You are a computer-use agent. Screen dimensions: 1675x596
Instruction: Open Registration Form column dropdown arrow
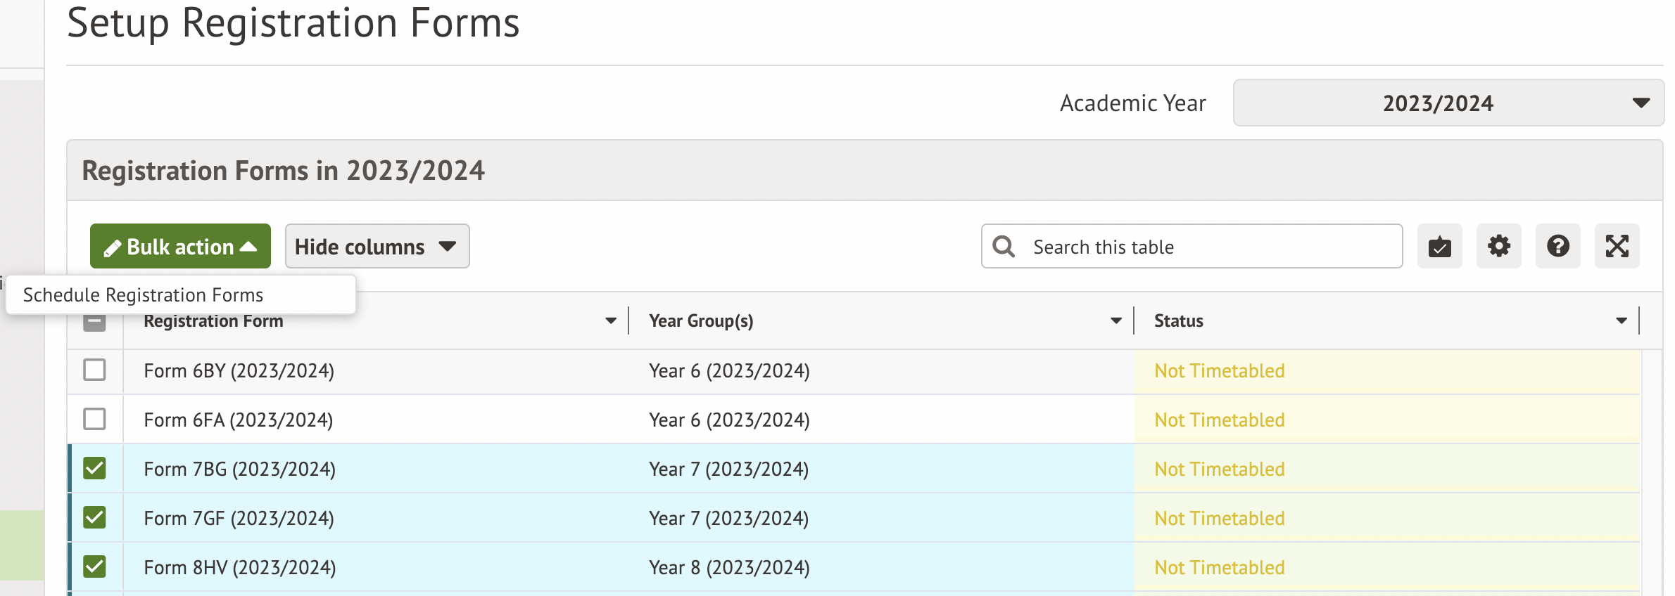610,321
